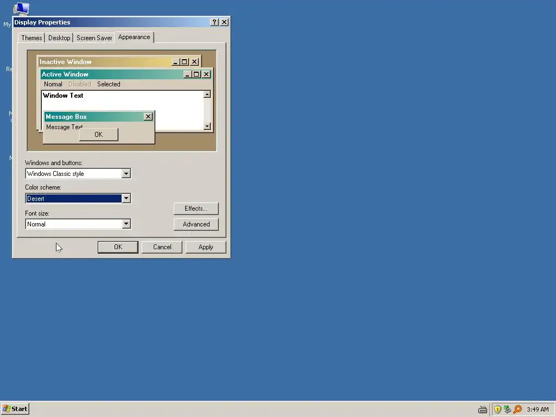This screenshot has width=556, height=417.
Task: Click the Message Text preview label
Action: pos(64,127)
